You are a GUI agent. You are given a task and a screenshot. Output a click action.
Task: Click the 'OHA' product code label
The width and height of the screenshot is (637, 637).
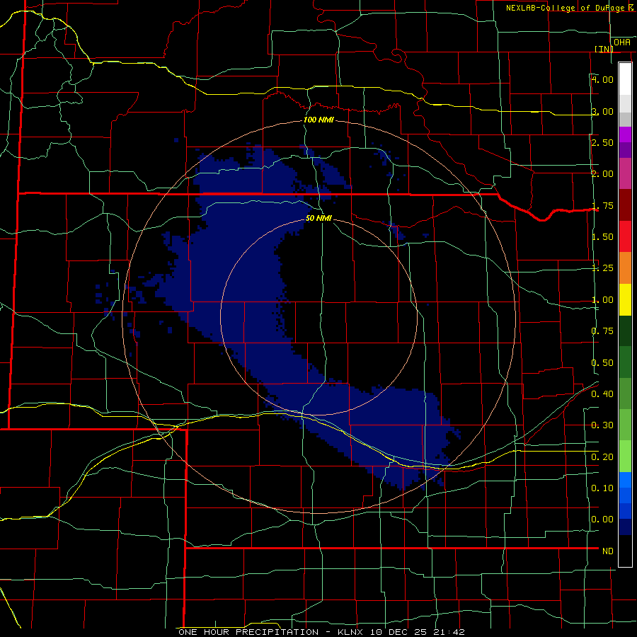coord(622,42)
